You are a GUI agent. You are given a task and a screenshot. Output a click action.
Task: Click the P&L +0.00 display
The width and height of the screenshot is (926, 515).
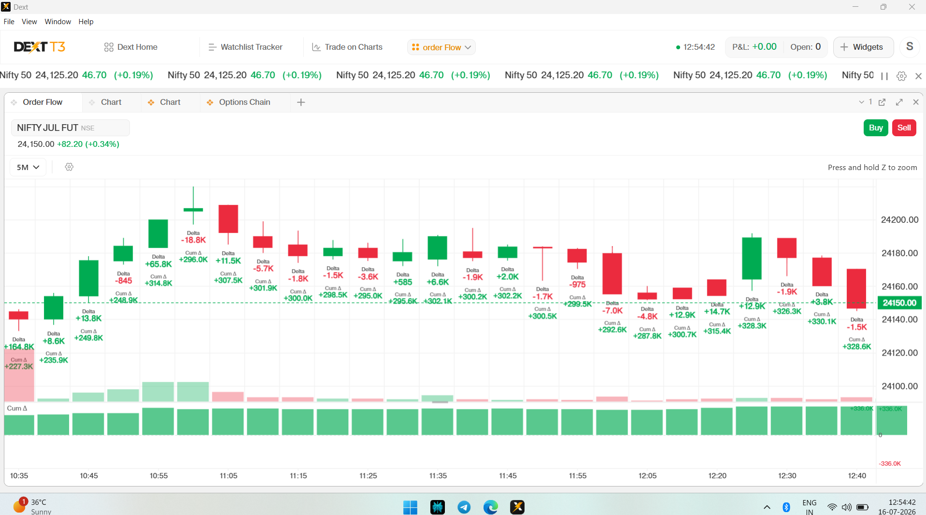click(x=754, y=47)
